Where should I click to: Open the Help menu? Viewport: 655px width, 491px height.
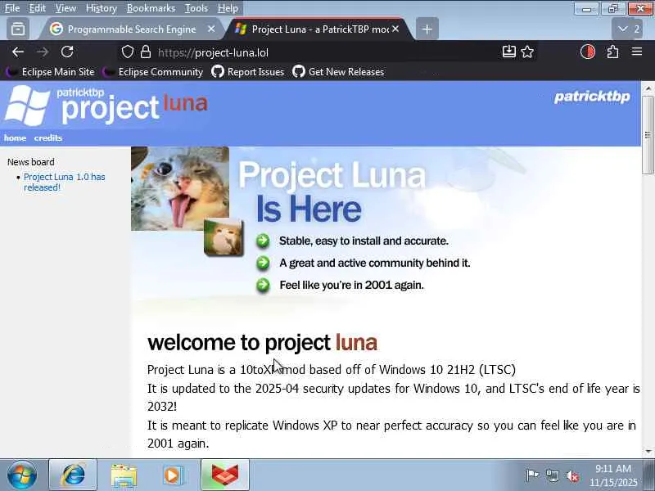[228, 8]
